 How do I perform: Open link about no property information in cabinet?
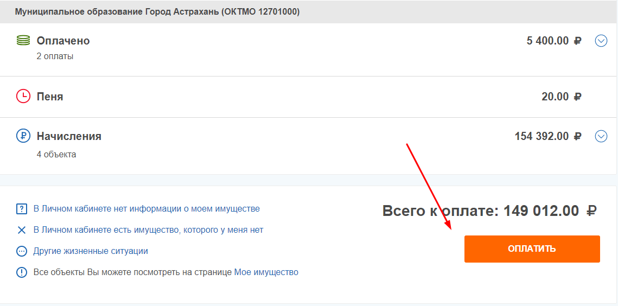pyautogui.click(x=146, y=209)
